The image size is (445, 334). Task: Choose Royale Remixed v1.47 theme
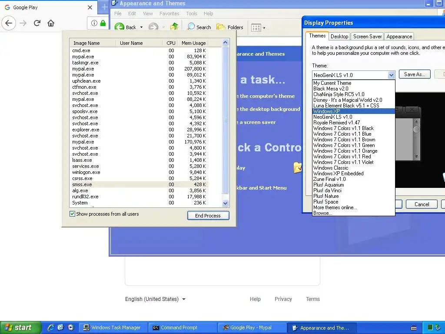click(x=354, y=122)
